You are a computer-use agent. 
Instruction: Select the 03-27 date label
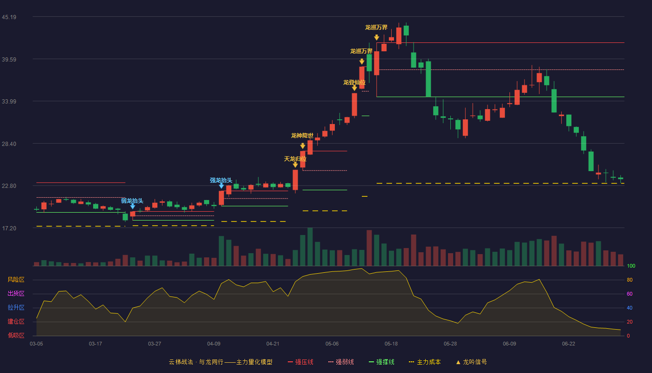click(155, 344)
